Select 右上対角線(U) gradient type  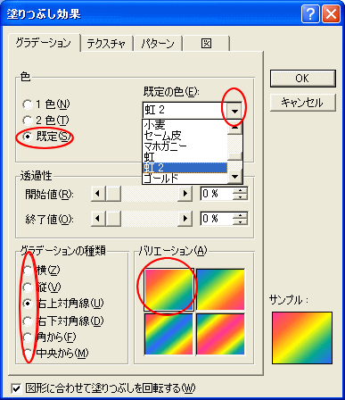coord(63,304)
